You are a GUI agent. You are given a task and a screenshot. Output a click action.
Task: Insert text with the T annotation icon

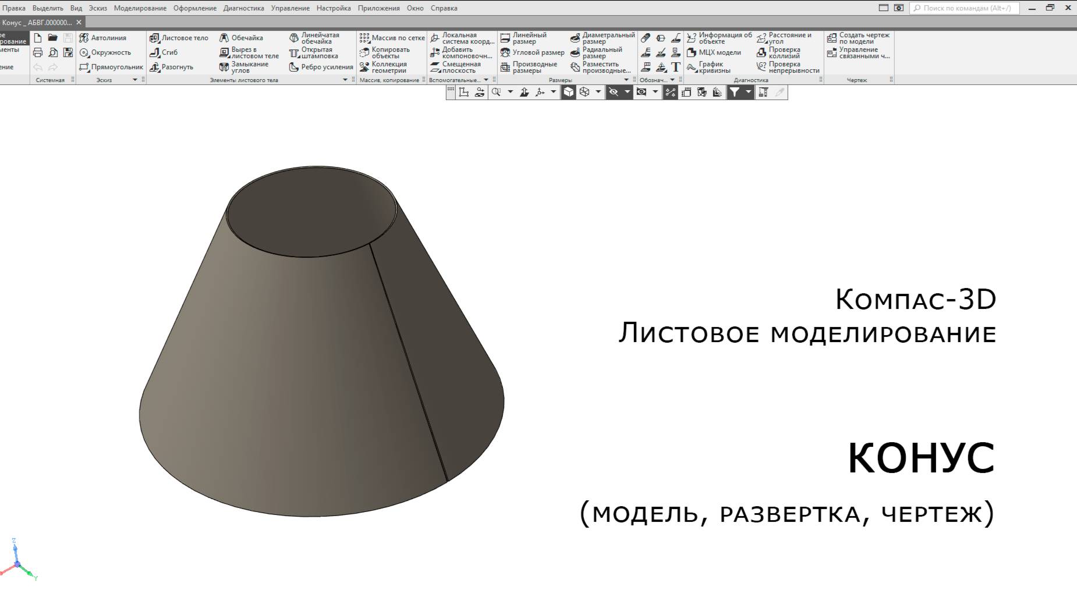[x=675, y=67]
